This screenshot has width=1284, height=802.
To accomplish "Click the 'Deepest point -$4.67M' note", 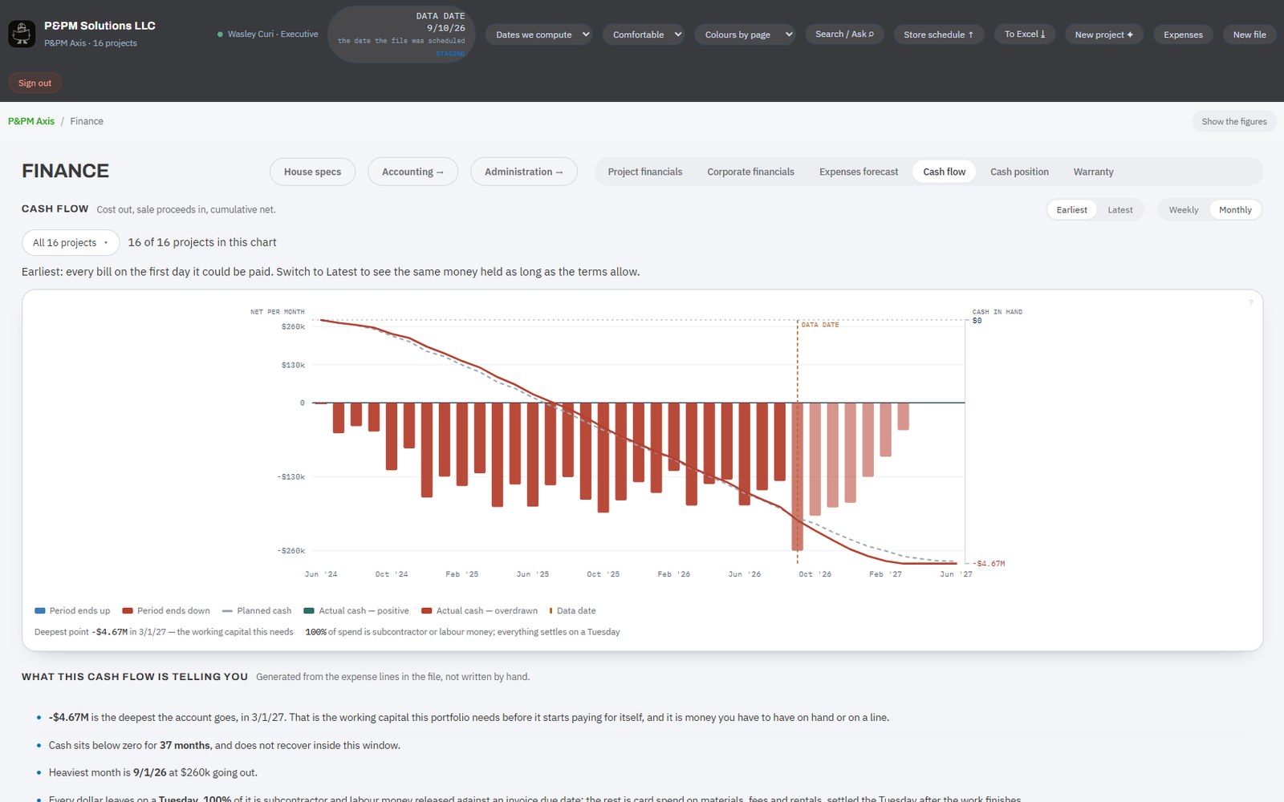I will pos(164,632).
